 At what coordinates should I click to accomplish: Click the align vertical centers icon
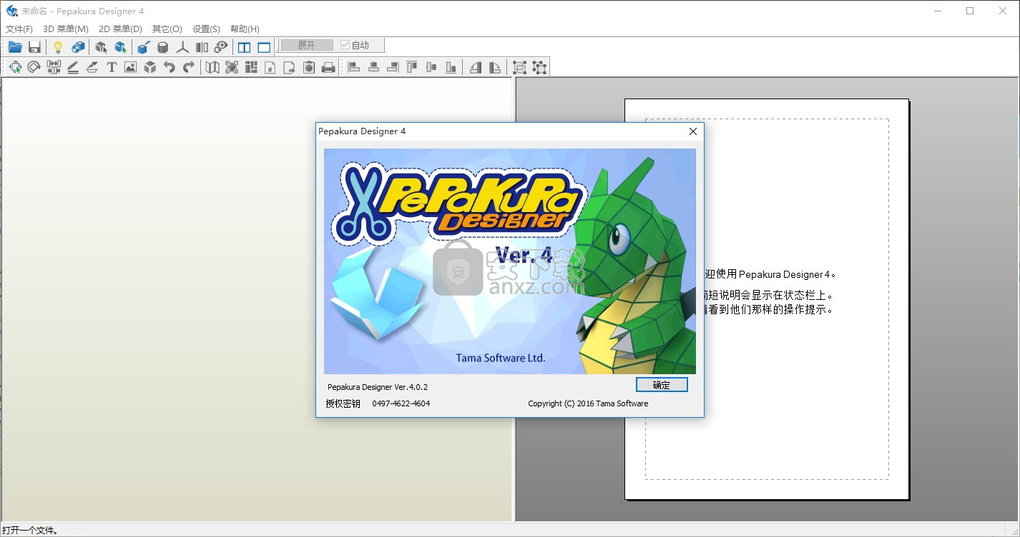pos(431,67)
